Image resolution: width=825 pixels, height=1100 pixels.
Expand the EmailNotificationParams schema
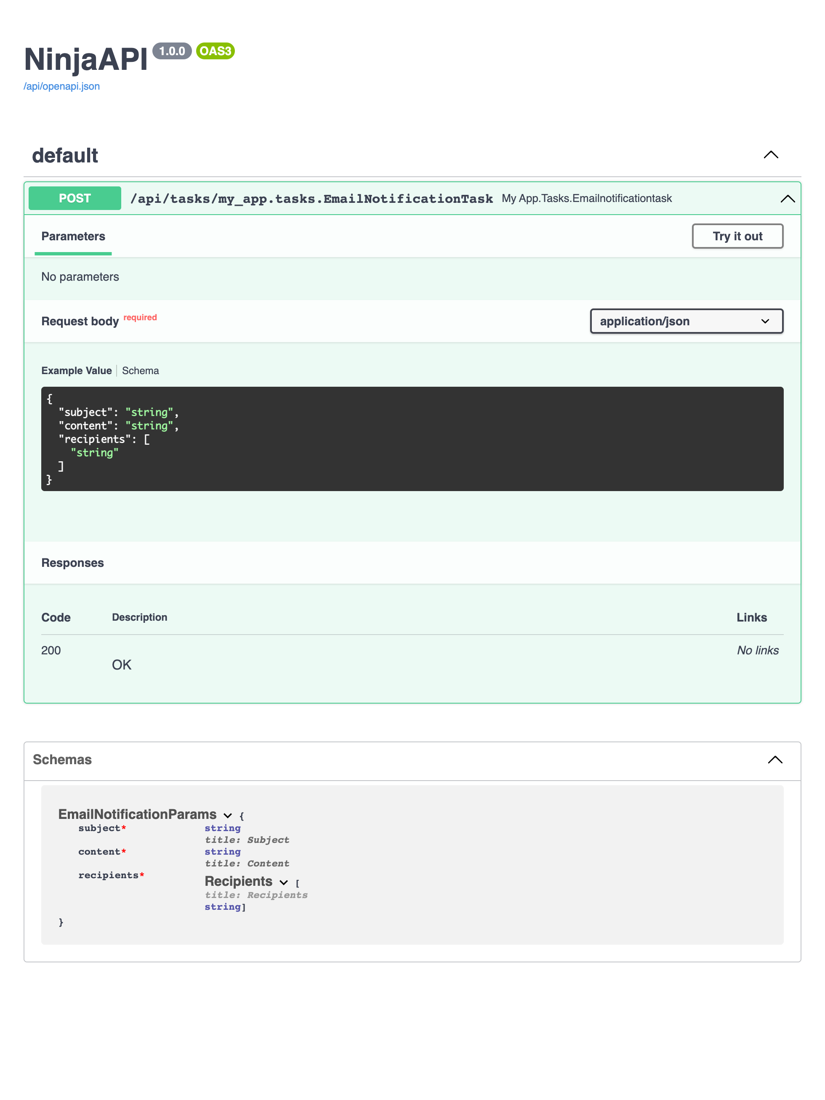click(228, 816)
